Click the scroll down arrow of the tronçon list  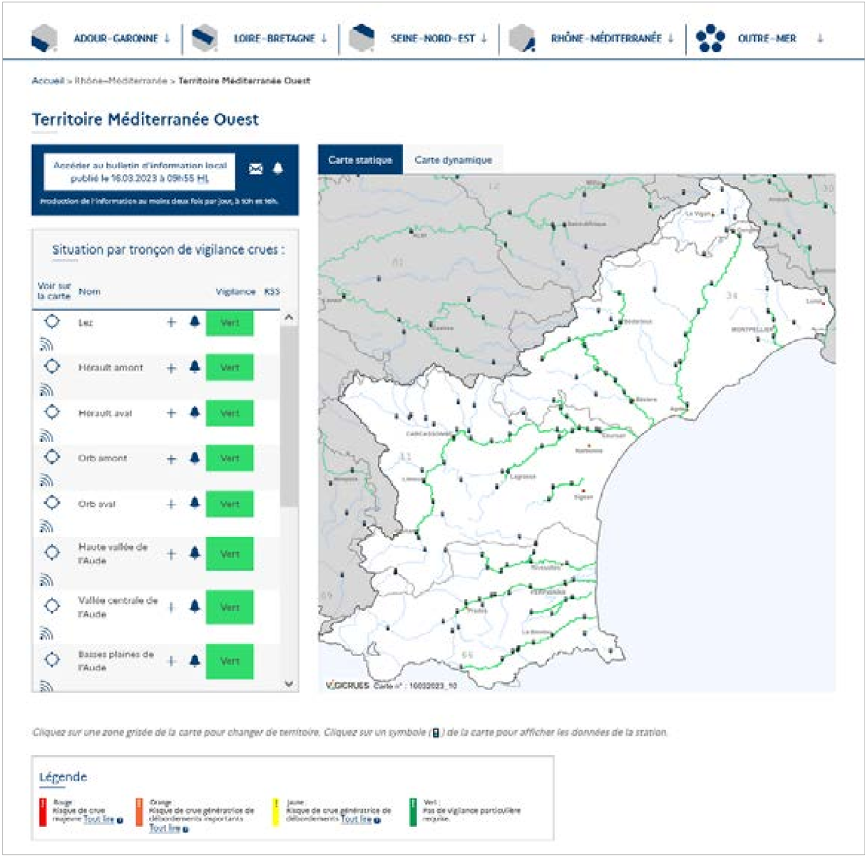click(289, 684)
